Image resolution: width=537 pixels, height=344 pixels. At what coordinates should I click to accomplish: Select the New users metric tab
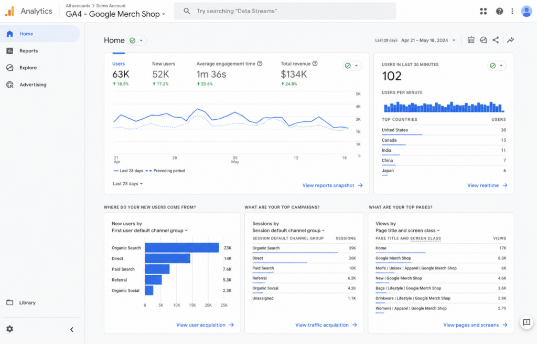(164, 74)
